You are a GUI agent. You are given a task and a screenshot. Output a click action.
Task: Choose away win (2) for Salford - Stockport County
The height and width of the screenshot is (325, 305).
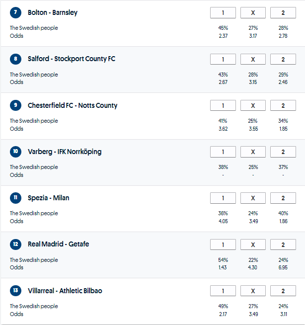click(x=283, y=59)
